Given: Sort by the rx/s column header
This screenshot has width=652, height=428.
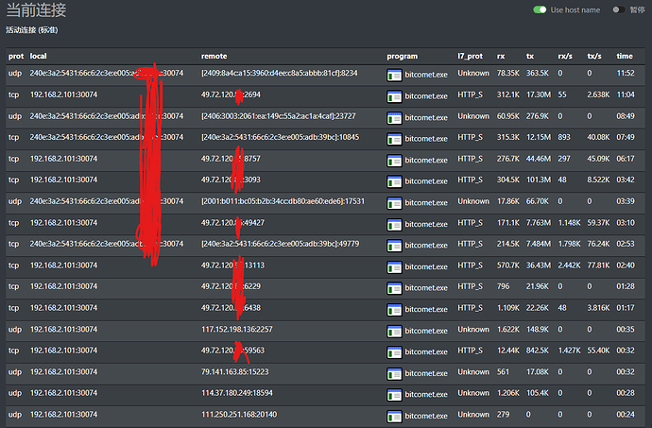Looking at the screenshot, I should [565, 56].
